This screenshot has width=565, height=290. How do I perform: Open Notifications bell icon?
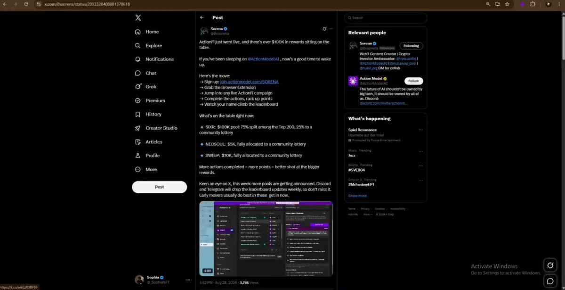click(138, 59)
